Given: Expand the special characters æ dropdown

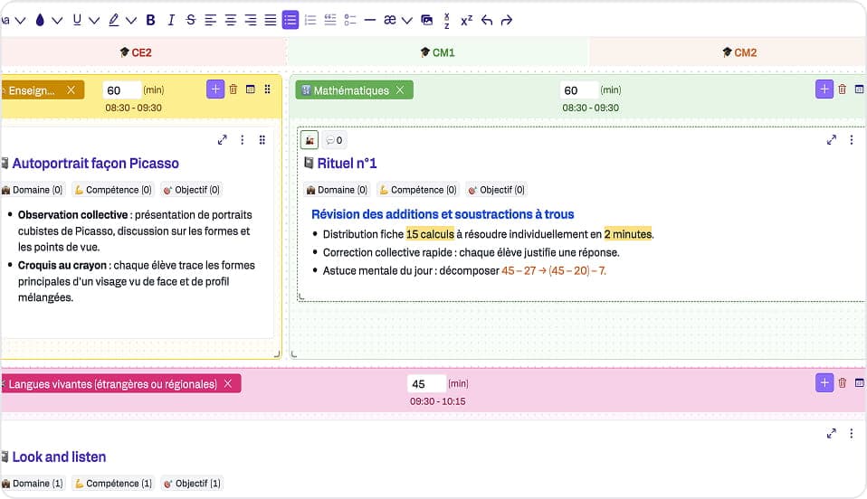Looking at the screenshot, I should click(x=406, y=20).
